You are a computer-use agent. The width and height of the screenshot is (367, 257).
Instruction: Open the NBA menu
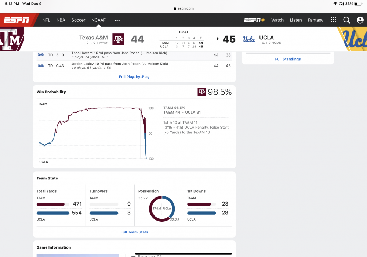[x=61, y=20]
